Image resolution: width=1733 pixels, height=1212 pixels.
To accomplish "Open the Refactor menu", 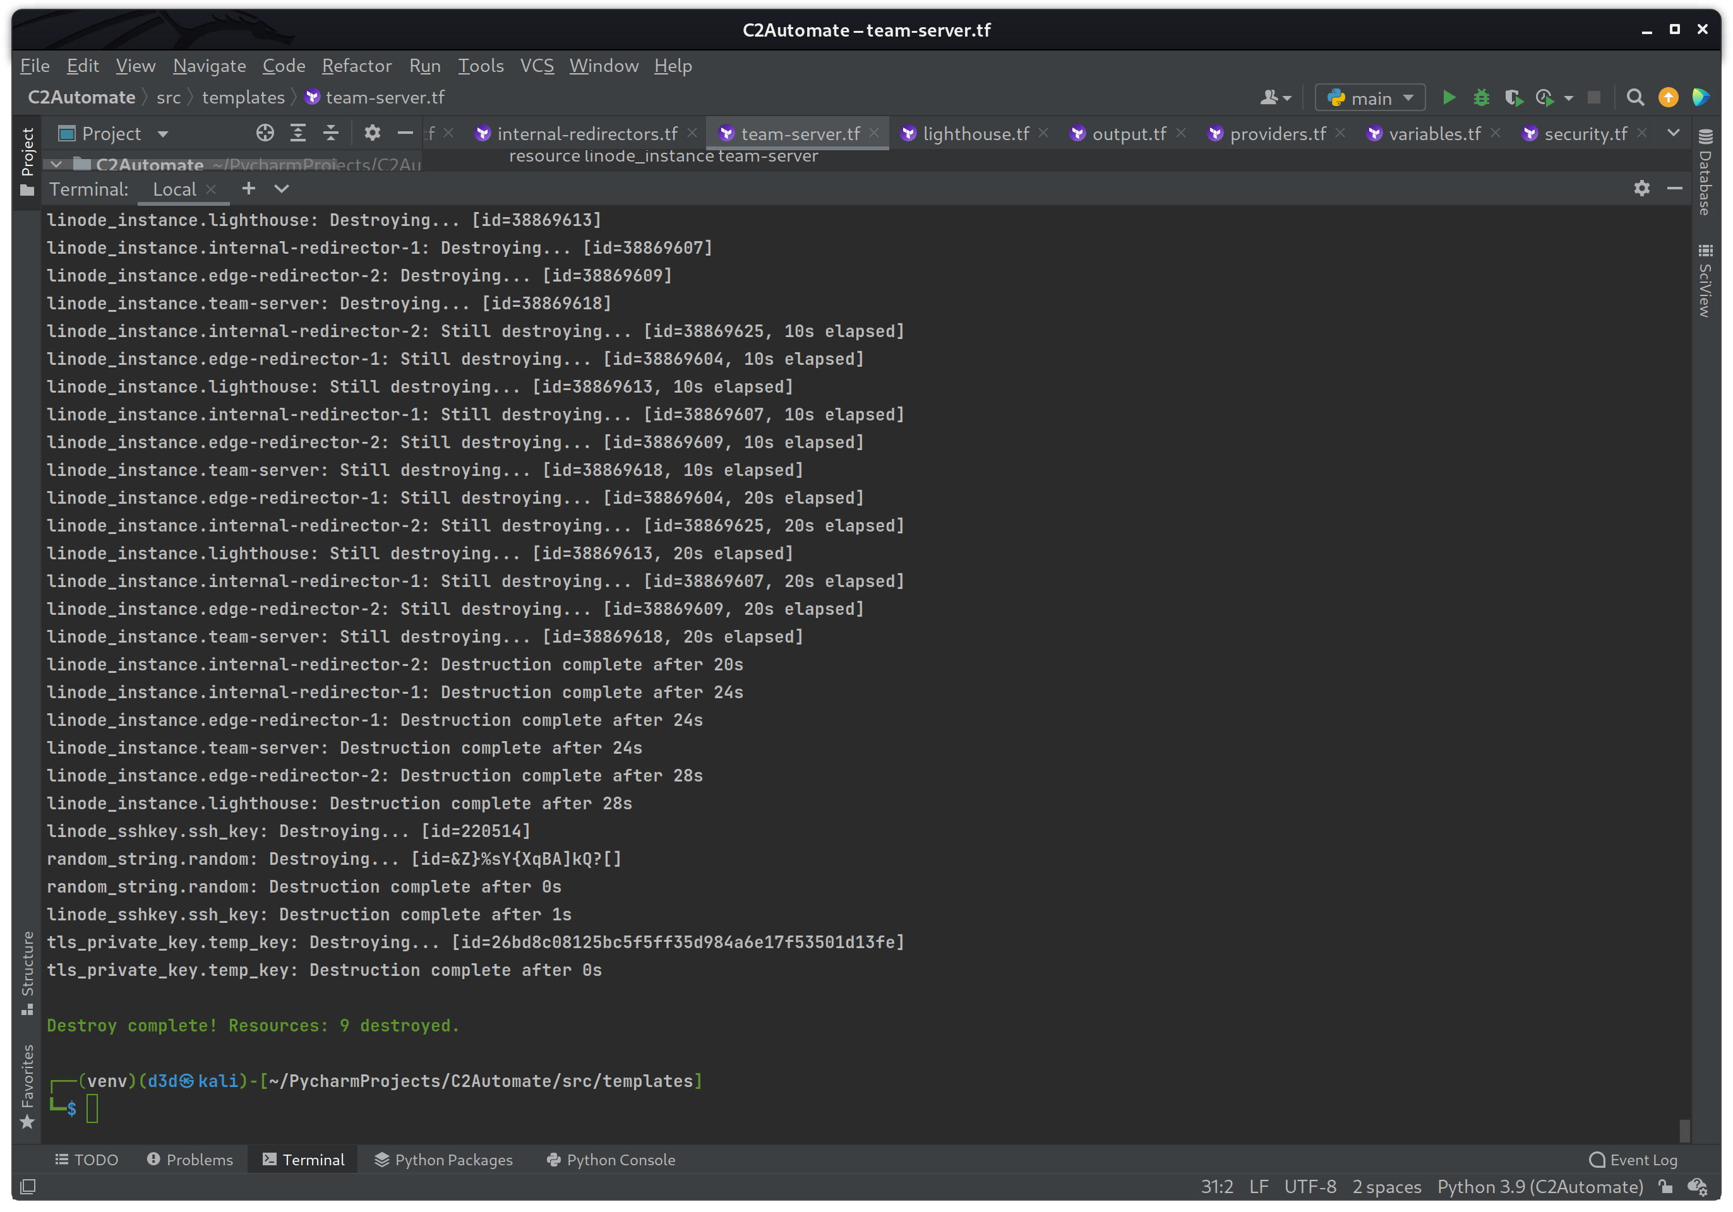I will tap(356, 66).
